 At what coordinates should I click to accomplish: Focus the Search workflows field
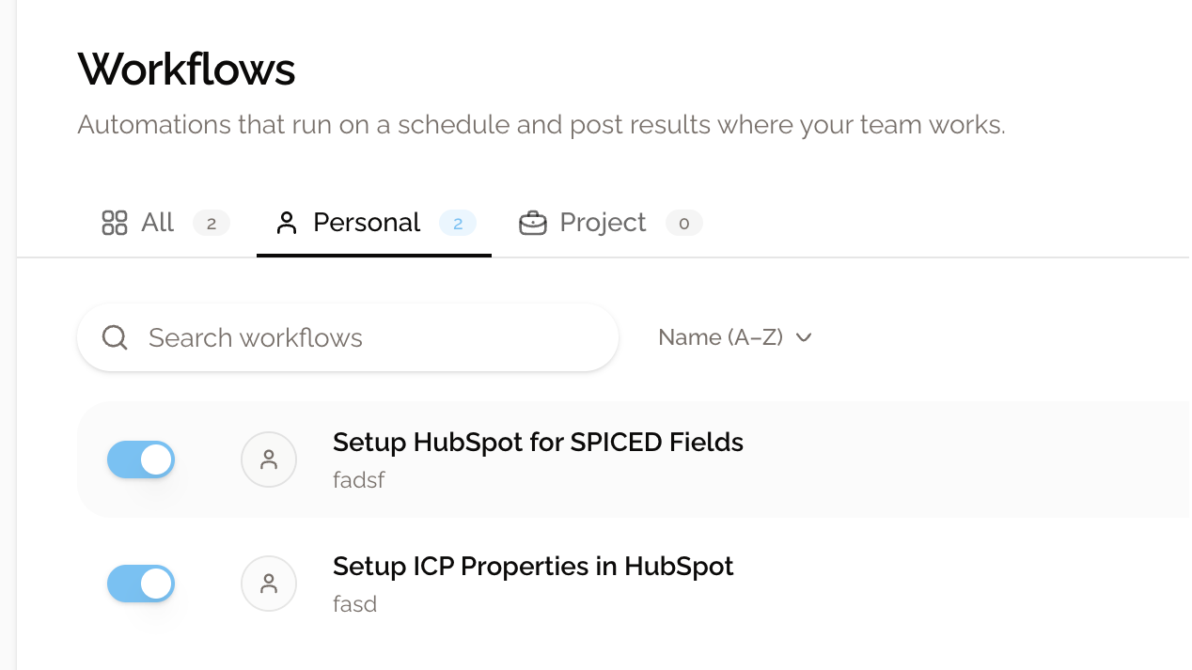348,337
